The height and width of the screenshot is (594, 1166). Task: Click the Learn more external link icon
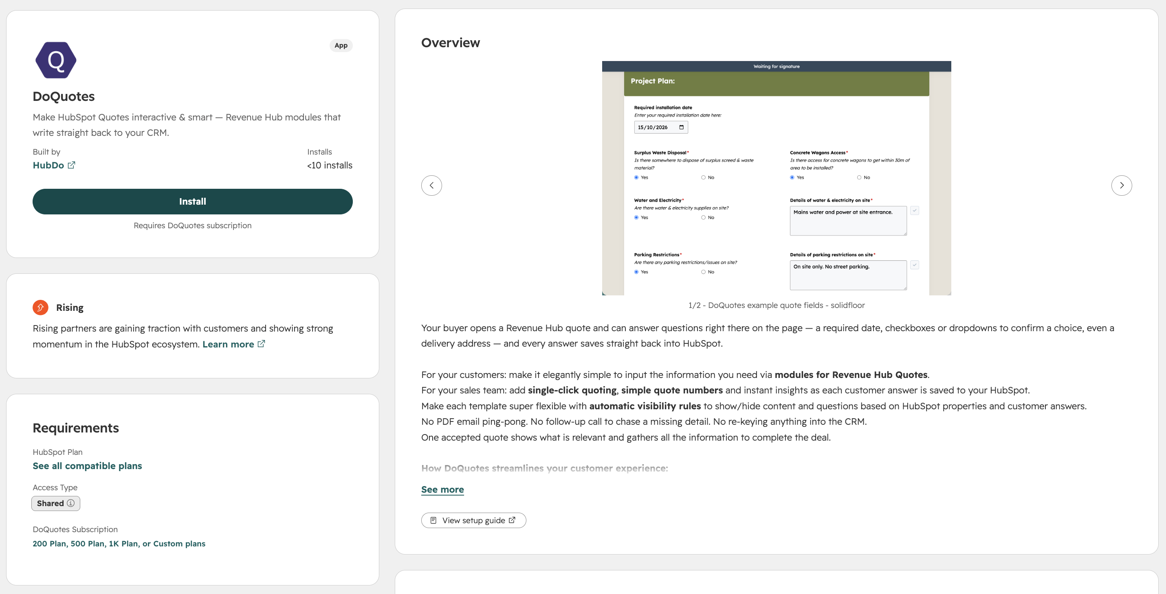[x=261, y=344]
